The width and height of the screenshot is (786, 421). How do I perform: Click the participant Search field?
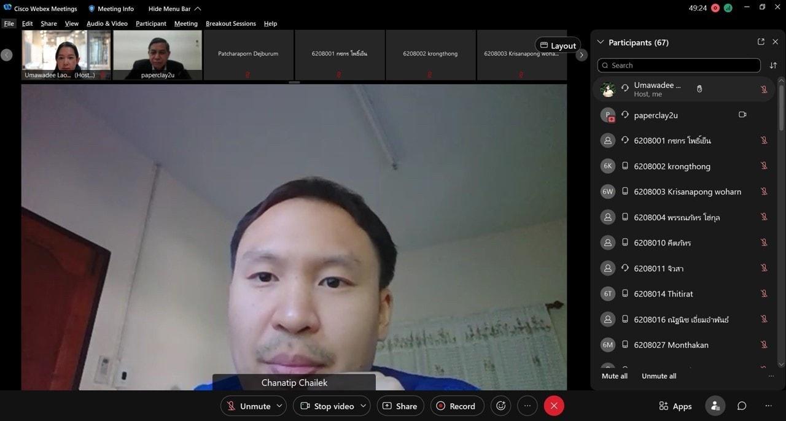click(x=679, y=65)
